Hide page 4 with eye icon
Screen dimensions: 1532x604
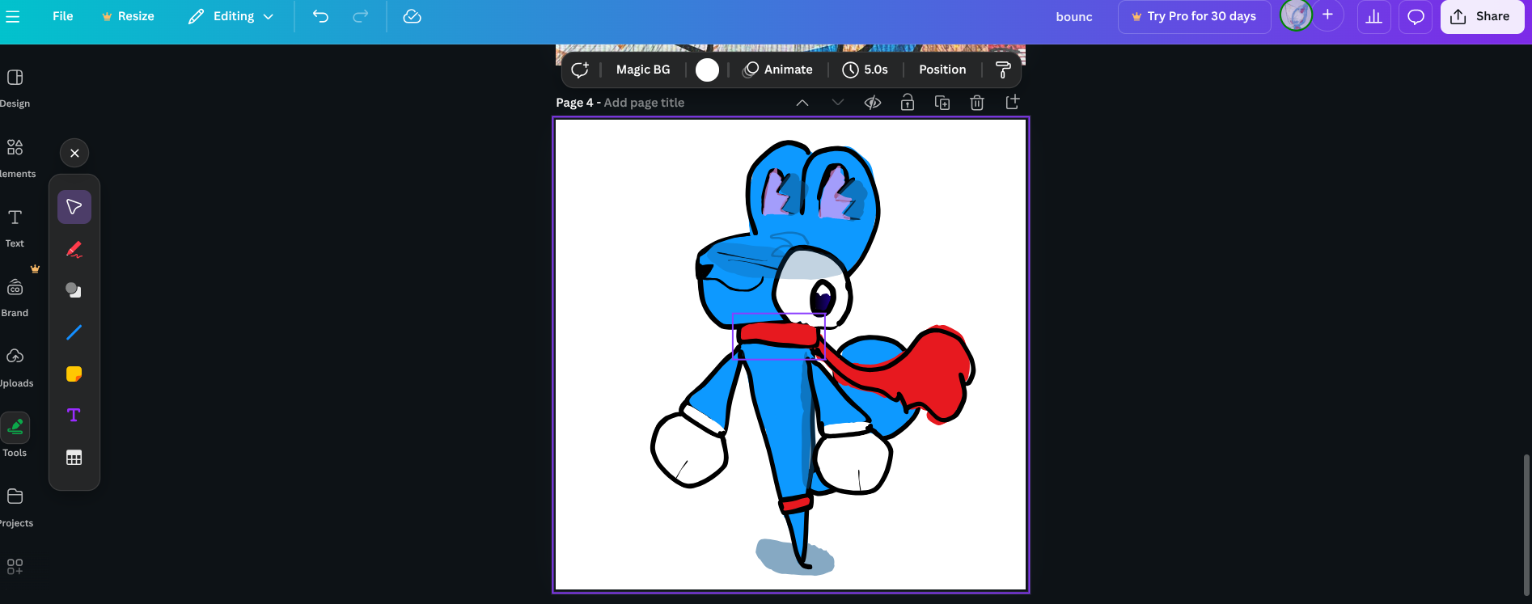coord(872,103)
